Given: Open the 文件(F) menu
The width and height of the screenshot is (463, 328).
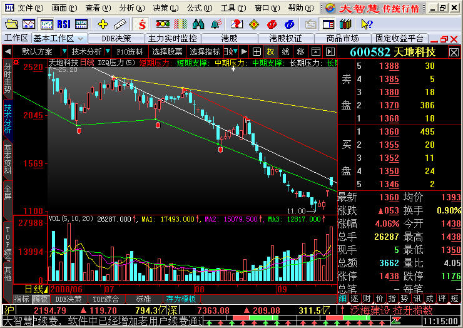Looking at the screenshot, I should 30,8.
